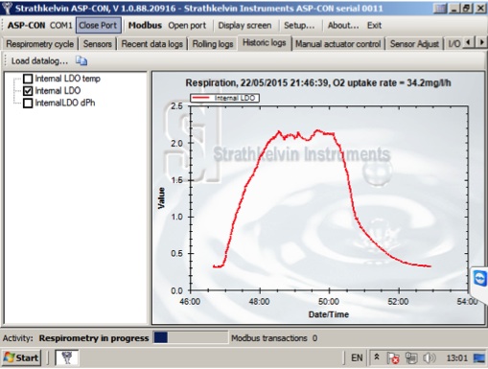
Task: Open the Setup... menu item
Action: click(x=299, y=25)
